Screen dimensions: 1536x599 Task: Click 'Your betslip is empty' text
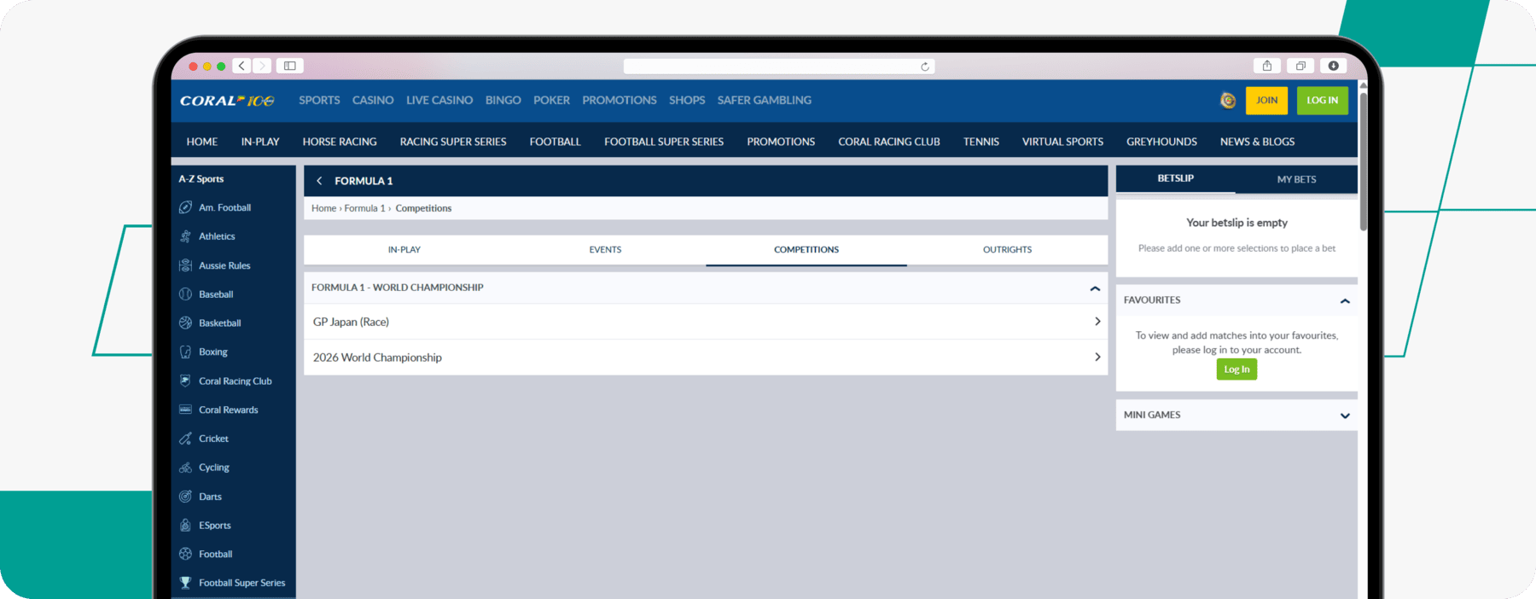(1236, 223)
